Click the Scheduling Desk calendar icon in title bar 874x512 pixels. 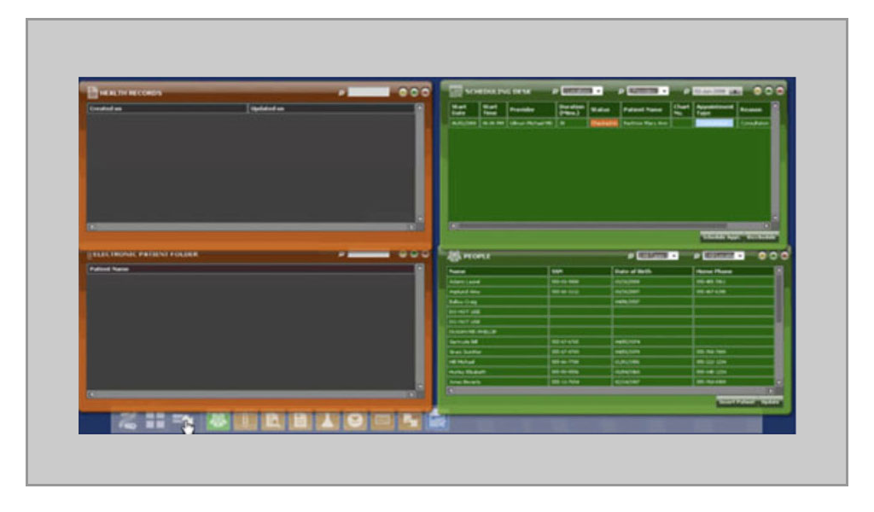tap(456, 90)
